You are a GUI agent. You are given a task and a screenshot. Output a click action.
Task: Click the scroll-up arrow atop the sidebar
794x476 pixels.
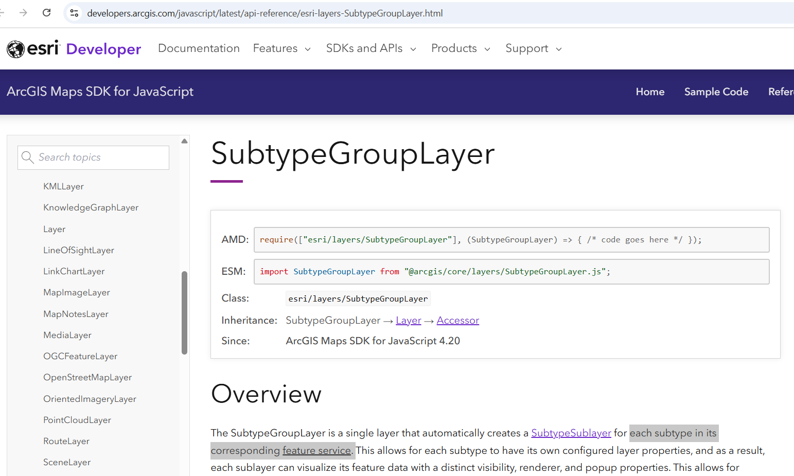(184, 140)
